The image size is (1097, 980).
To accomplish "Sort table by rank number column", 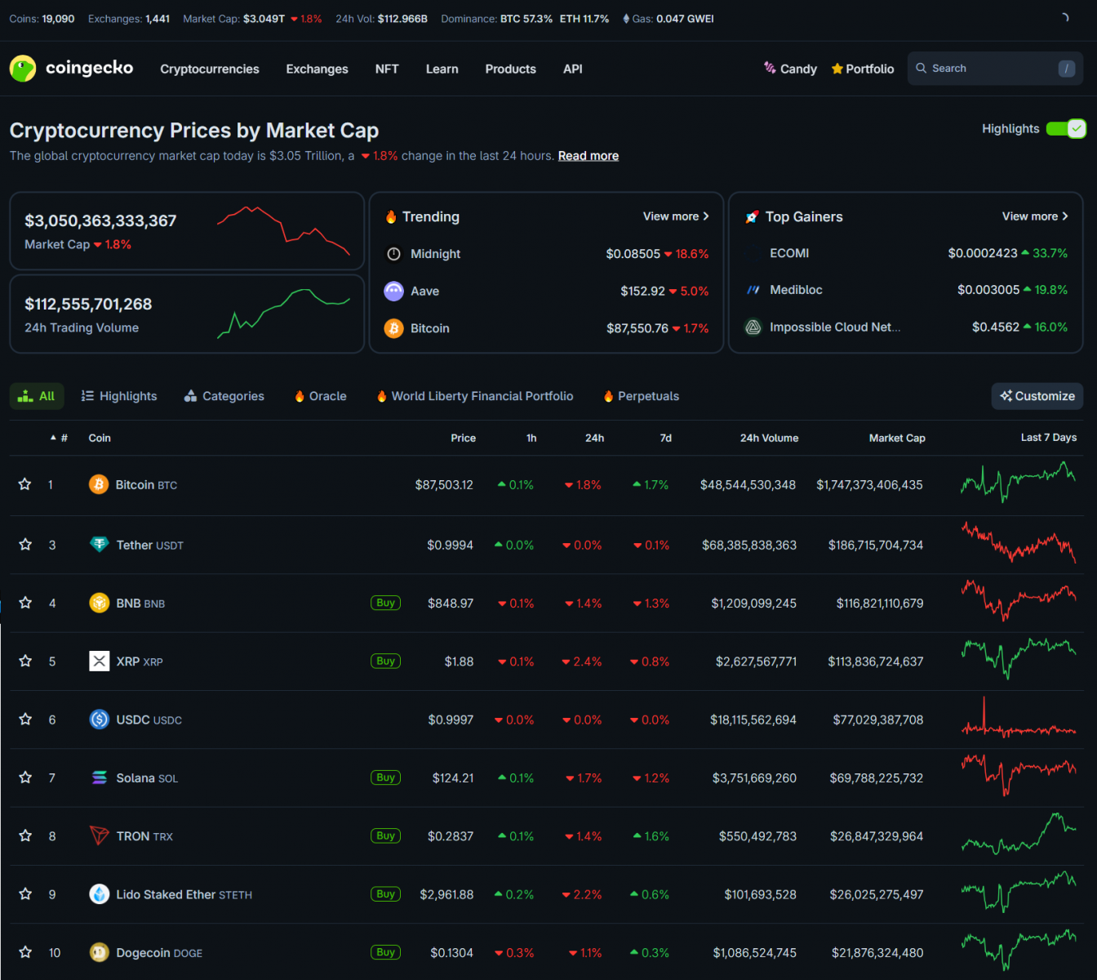I will pyautogui.click(x=60, y=439).
